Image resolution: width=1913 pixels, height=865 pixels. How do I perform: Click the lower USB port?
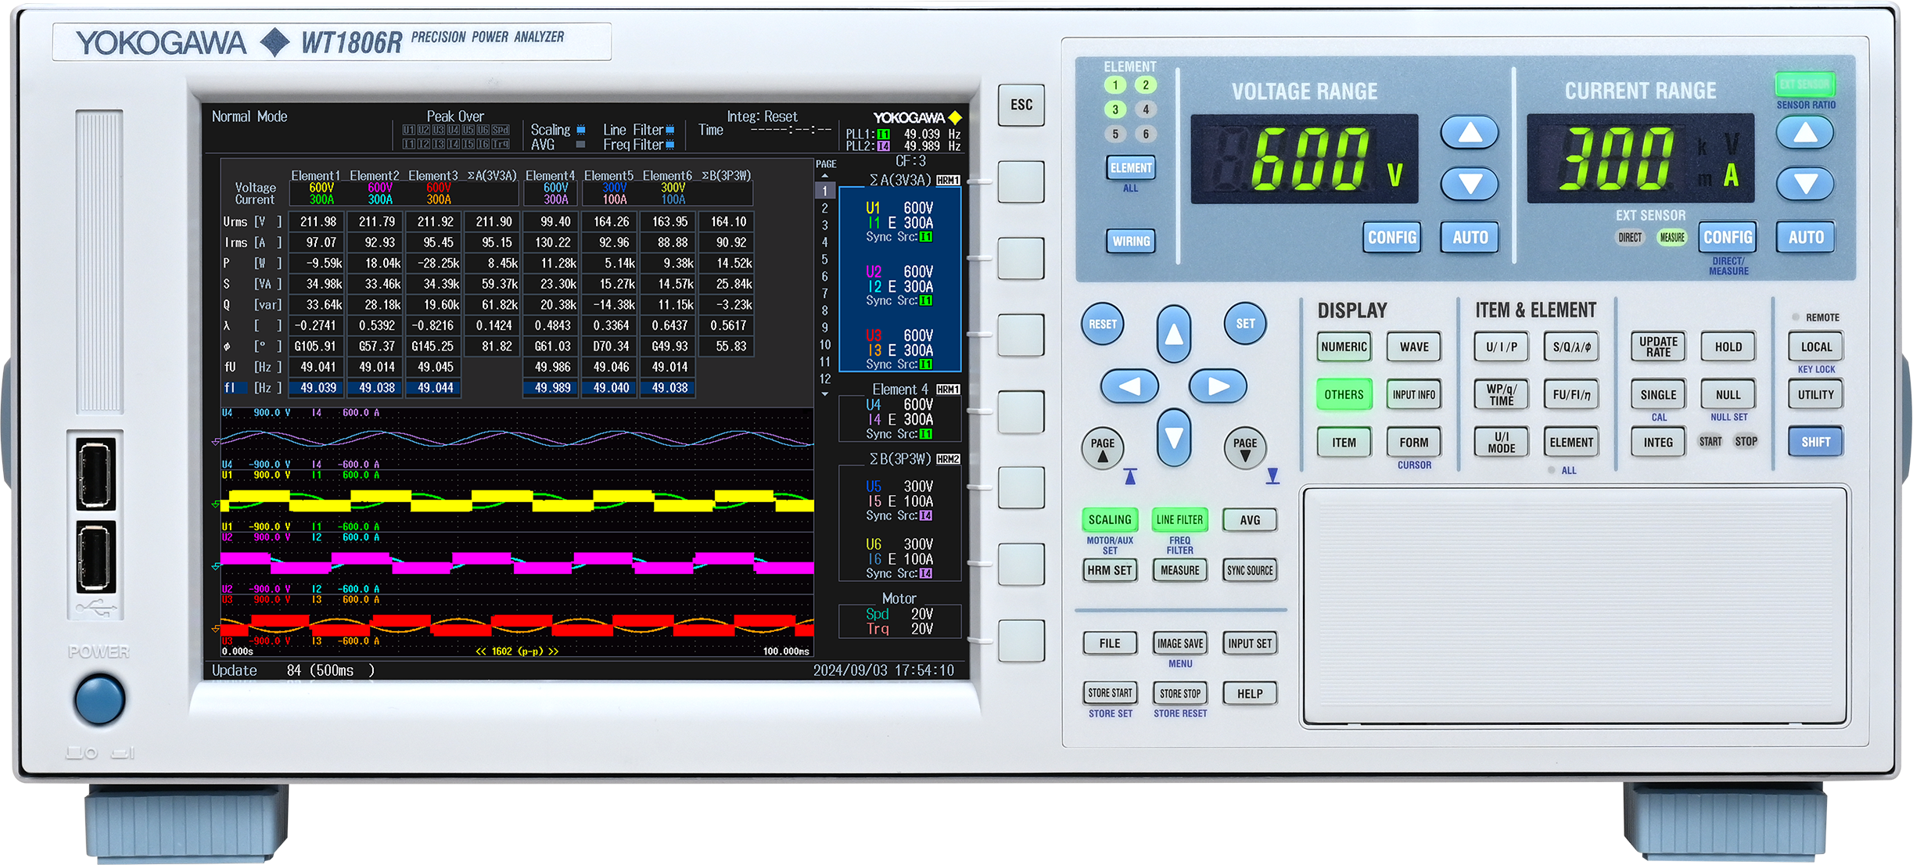[95, 557]
